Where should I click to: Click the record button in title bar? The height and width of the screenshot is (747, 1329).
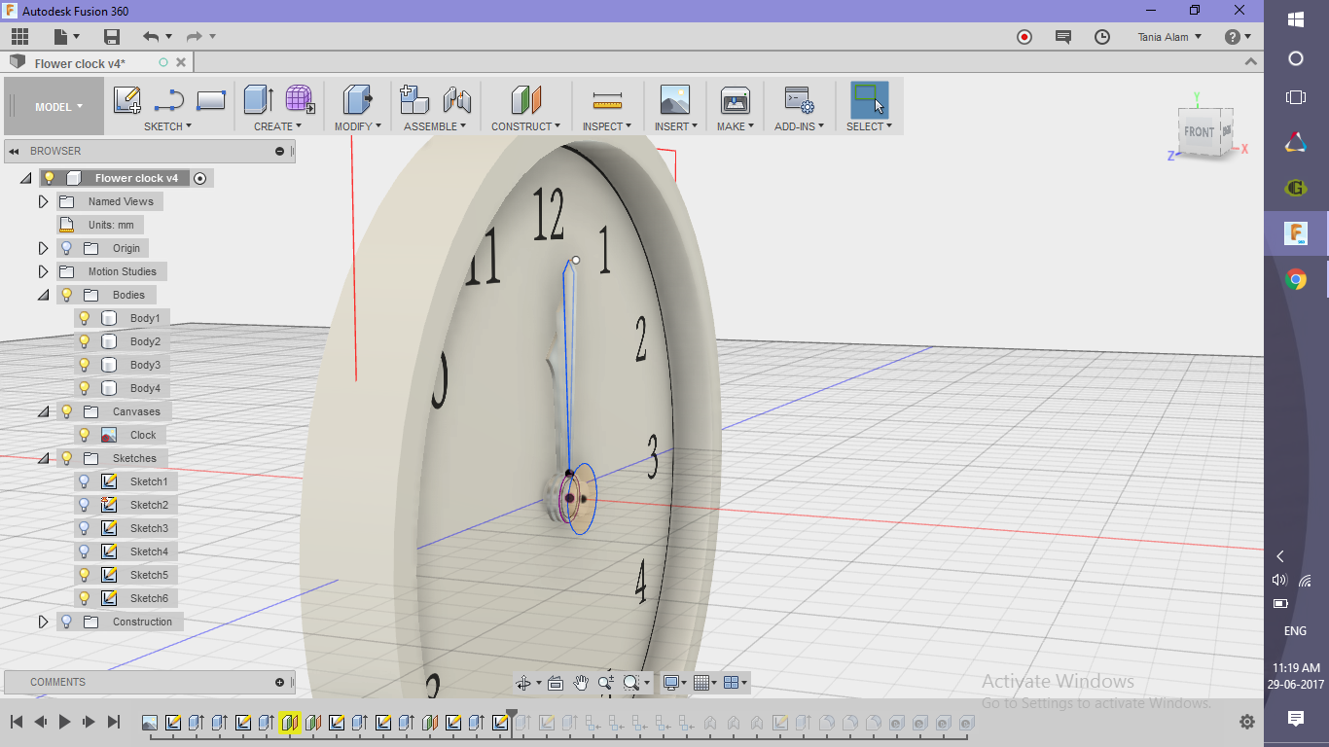tap(1024, 37)
